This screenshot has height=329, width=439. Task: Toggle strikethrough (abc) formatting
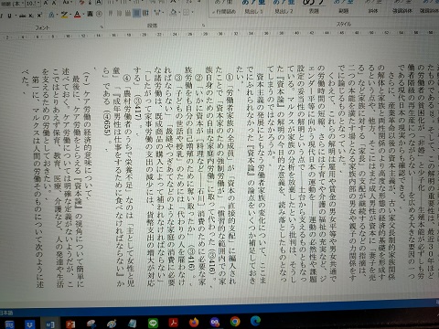[22, 16]
